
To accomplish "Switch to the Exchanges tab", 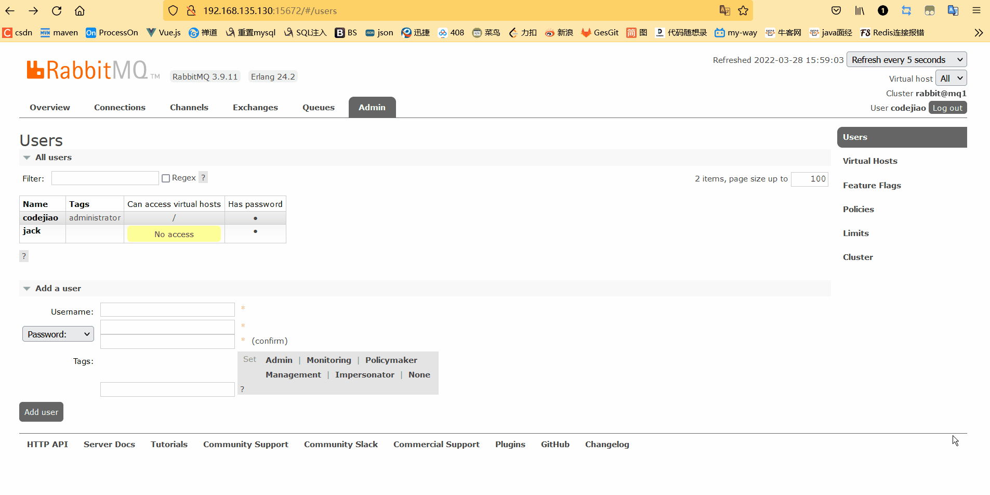I will coord(255,108).
